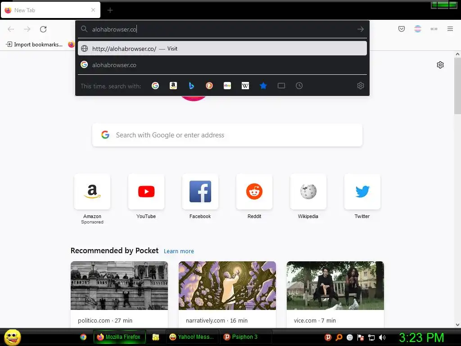This screenshot has width=461, height=346.
Task: Open new tab page personalize gear
Action: [440, 65]
